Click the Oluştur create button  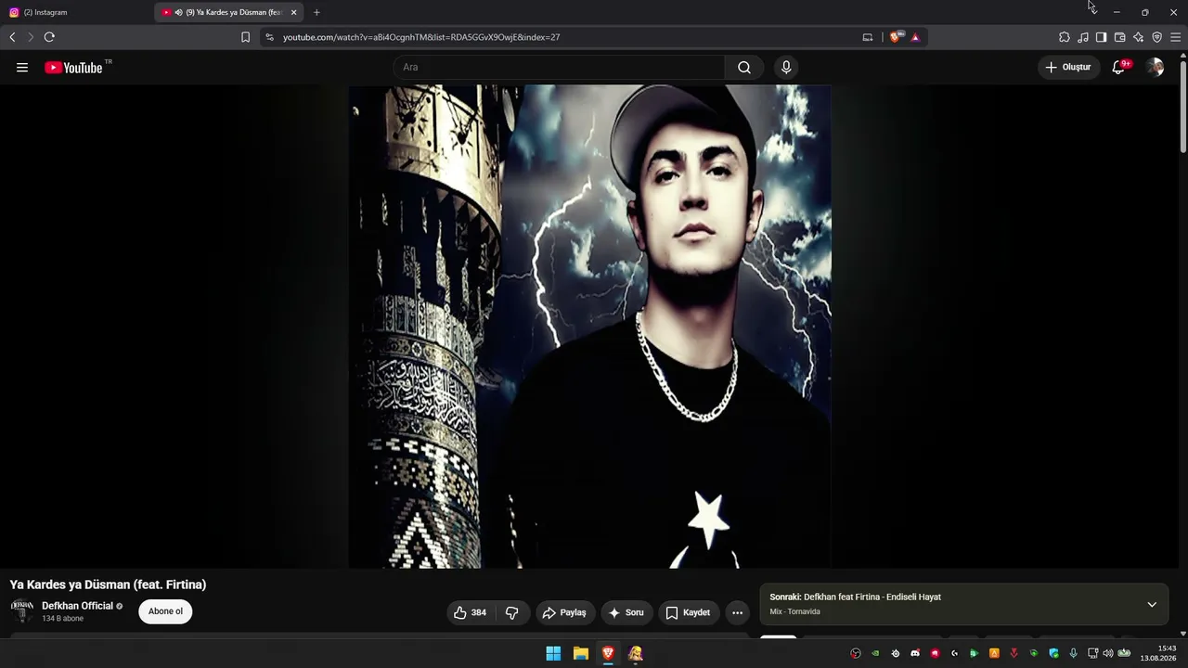click(x=1068, y=68)
